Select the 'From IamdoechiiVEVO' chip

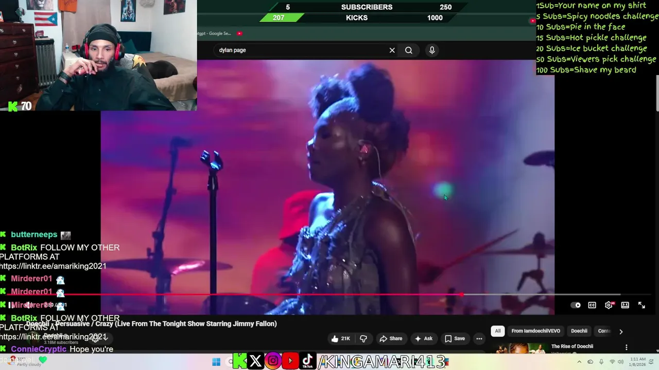pos(535,331)
